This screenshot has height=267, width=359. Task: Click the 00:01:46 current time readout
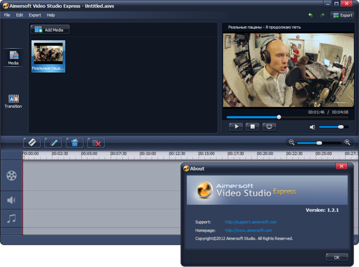(x=316, y=112)
